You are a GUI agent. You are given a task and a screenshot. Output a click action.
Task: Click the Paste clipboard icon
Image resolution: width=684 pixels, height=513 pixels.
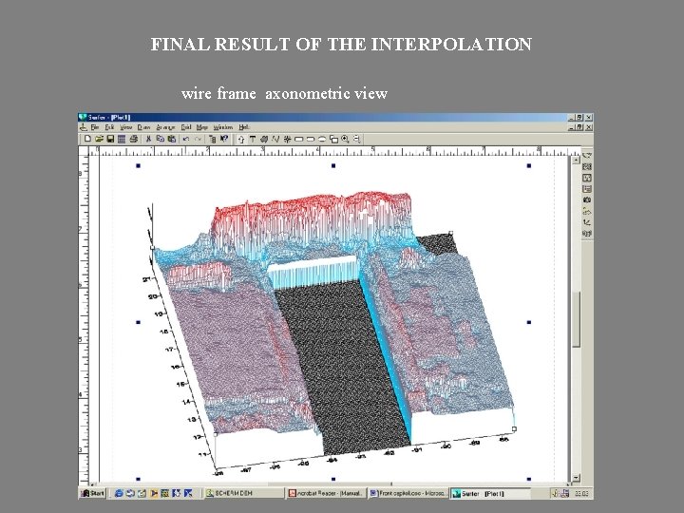pyautogui.click(x=171, y=139)
